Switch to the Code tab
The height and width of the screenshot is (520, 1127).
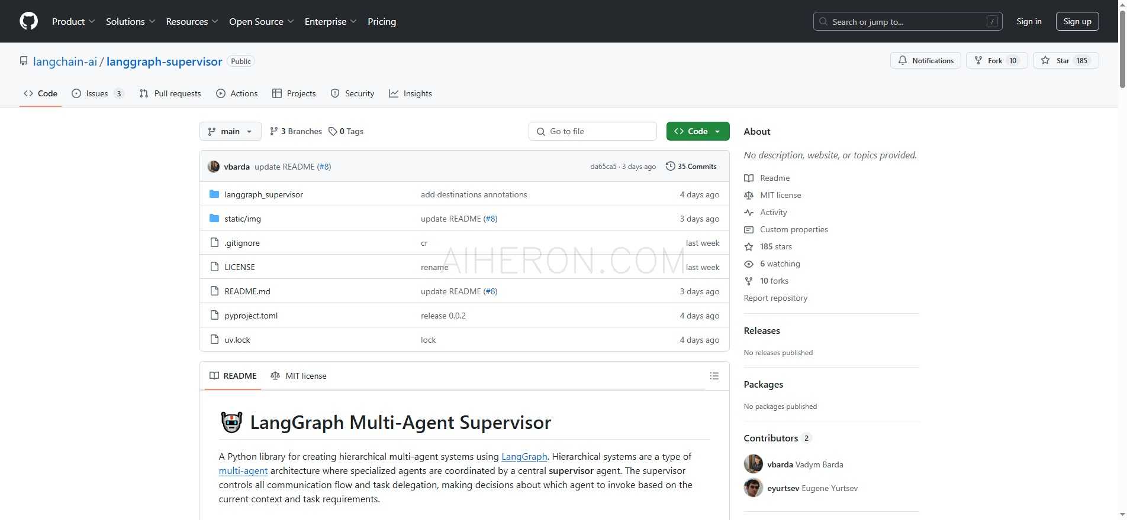pos(40,93)
